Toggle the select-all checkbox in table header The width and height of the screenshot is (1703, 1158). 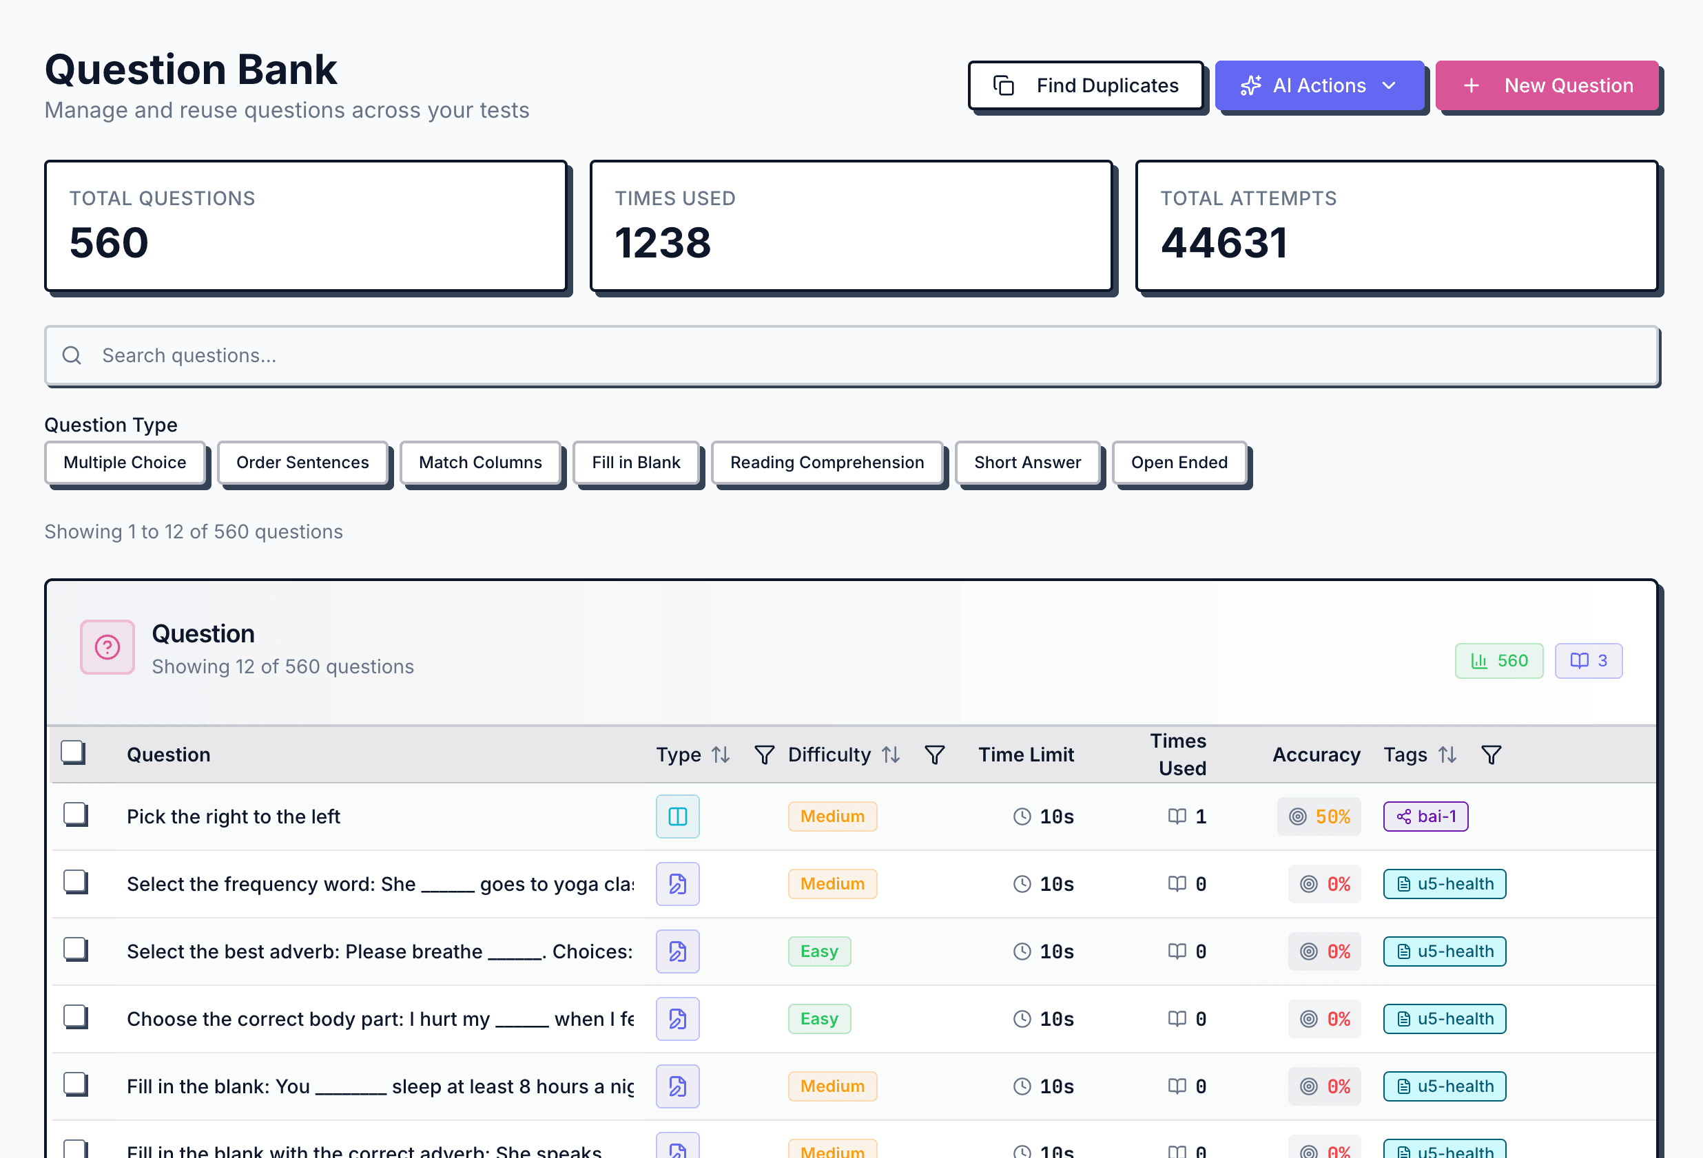tap(72, 750)
